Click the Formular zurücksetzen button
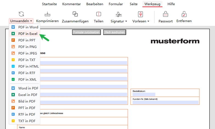 coord(86,32)
